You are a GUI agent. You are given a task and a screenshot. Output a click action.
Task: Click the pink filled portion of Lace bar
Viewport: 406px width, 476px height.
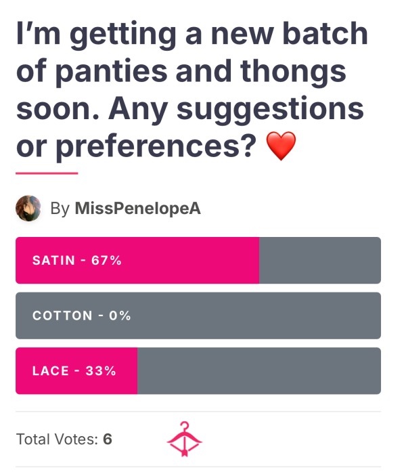[x=76, y=371]
